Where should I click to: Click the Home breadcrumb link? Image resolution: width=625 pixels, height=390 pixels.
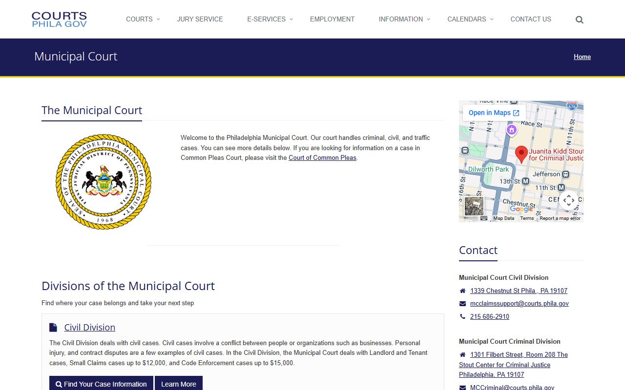(582, 57)
